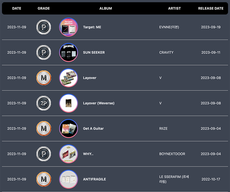Click the Platinum badge for SUN SEEKER
This screenshot has height=192, width=230.
(44, 52)
